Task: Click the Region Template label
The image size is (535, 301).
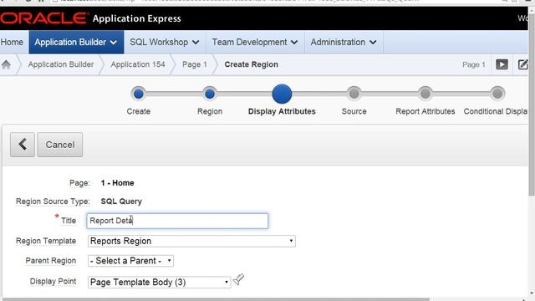Action: pyautogui.click(x=46, y=241)
